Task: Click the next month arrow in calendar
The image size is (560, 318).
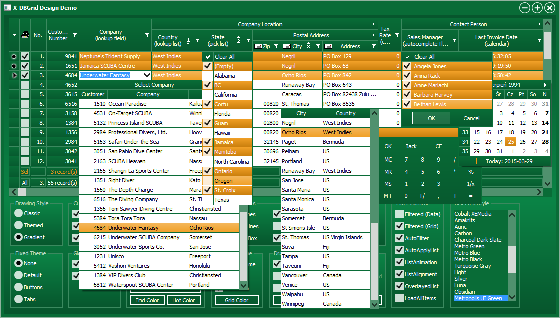Action: [545, 85]
